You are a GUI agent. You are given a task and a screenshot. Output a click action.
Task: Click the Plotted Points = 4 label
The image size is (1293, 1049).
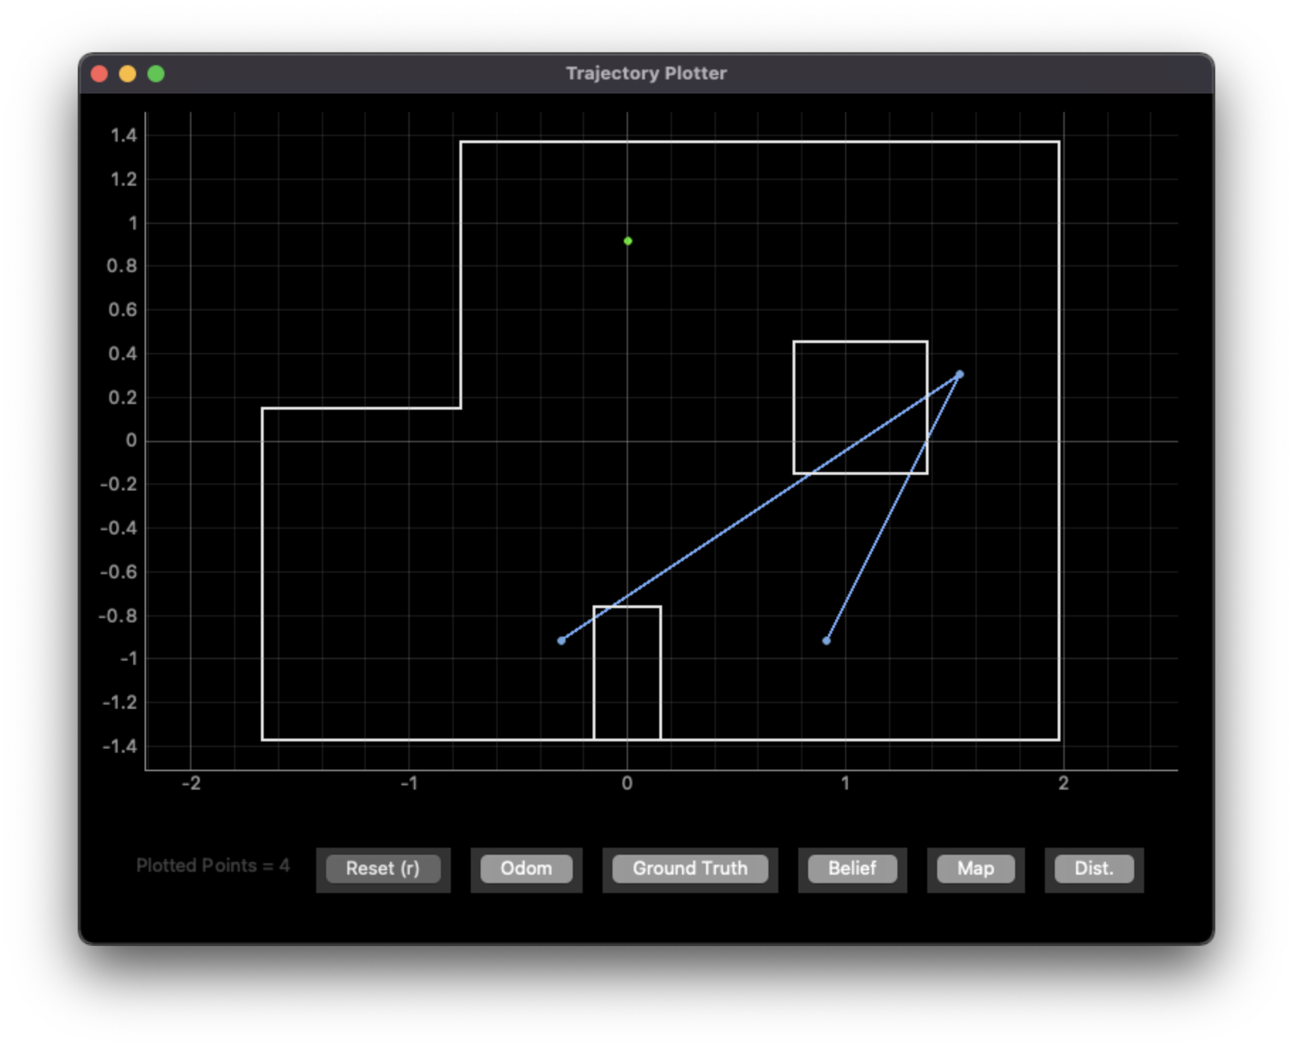tap(213, 865)
